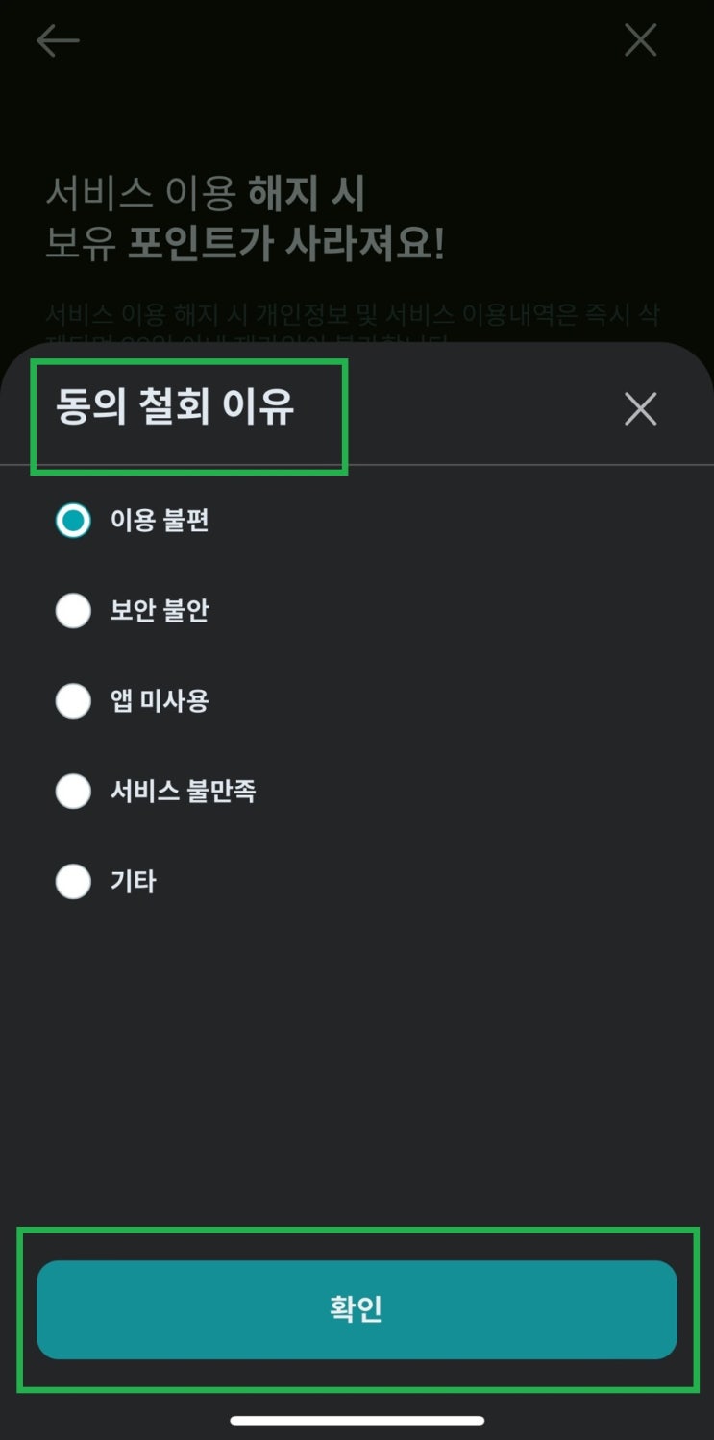The height and width of the screenshot is (1440, 714).
Task: Tap the 기타 label text
Action: point(134,882)
